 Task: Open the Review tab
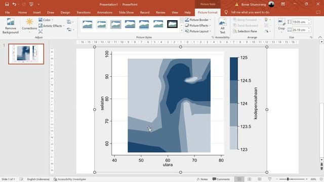click(160, 12)
